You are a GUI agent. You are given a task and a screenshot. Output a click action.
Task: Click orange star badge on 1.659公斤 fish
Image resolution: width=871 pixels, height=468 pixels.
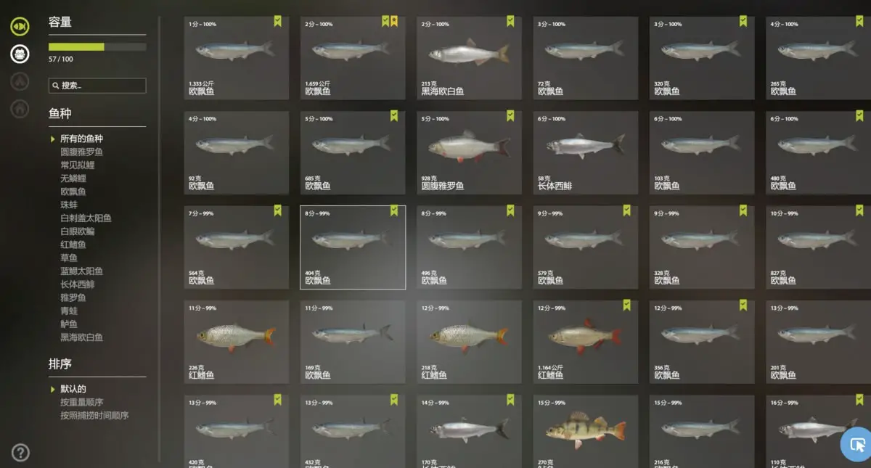pyautogui.click(x=394, y=21)
